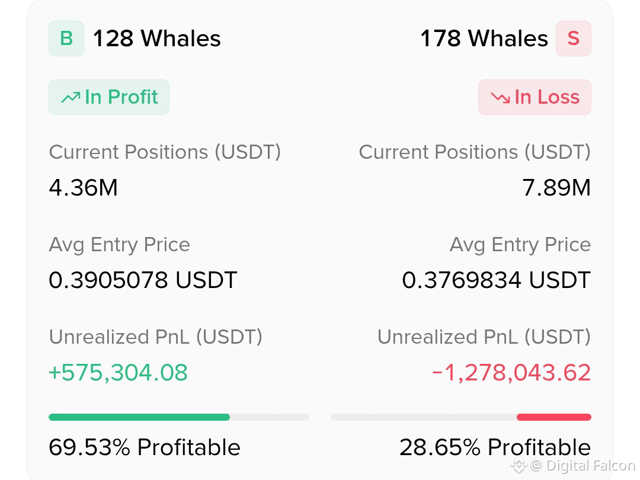Open the Digital Falcon watermark text
This screenshot has width=640, height=480.
(583, 466)
